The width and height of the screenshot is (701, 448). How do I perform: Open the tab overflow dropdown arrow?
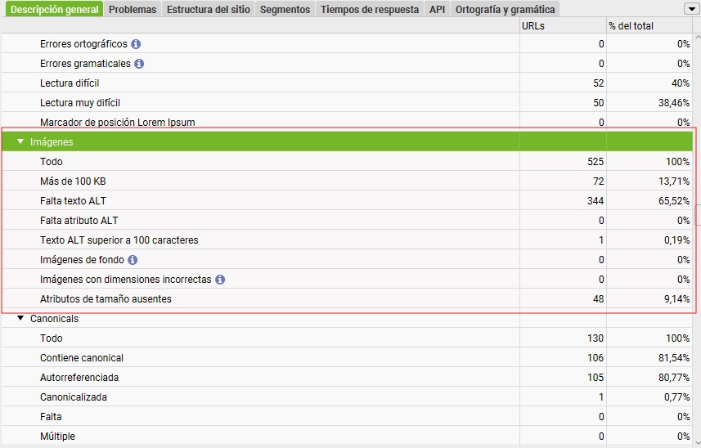[x=692, y=8]
